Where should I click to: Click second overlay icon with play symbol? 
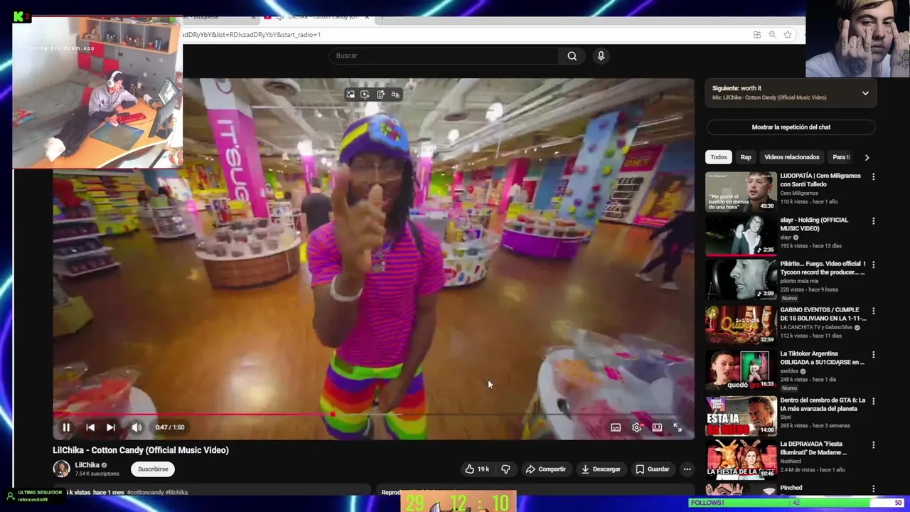[365, 95]
